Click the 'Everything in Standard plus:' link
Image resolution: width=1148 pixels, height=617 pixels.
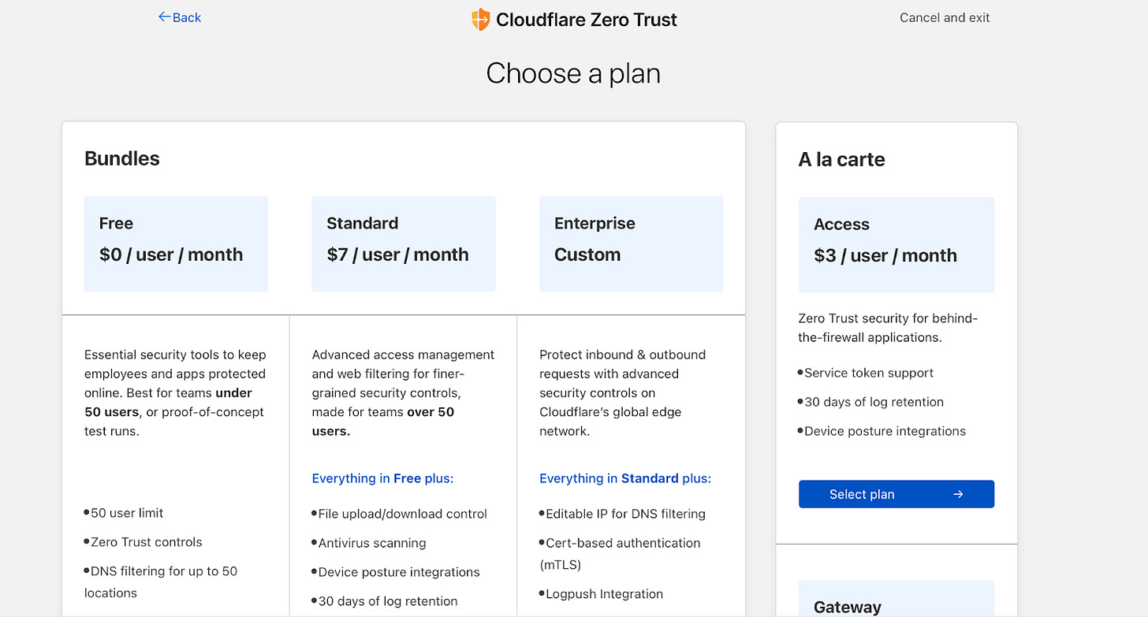click(624, 478)
